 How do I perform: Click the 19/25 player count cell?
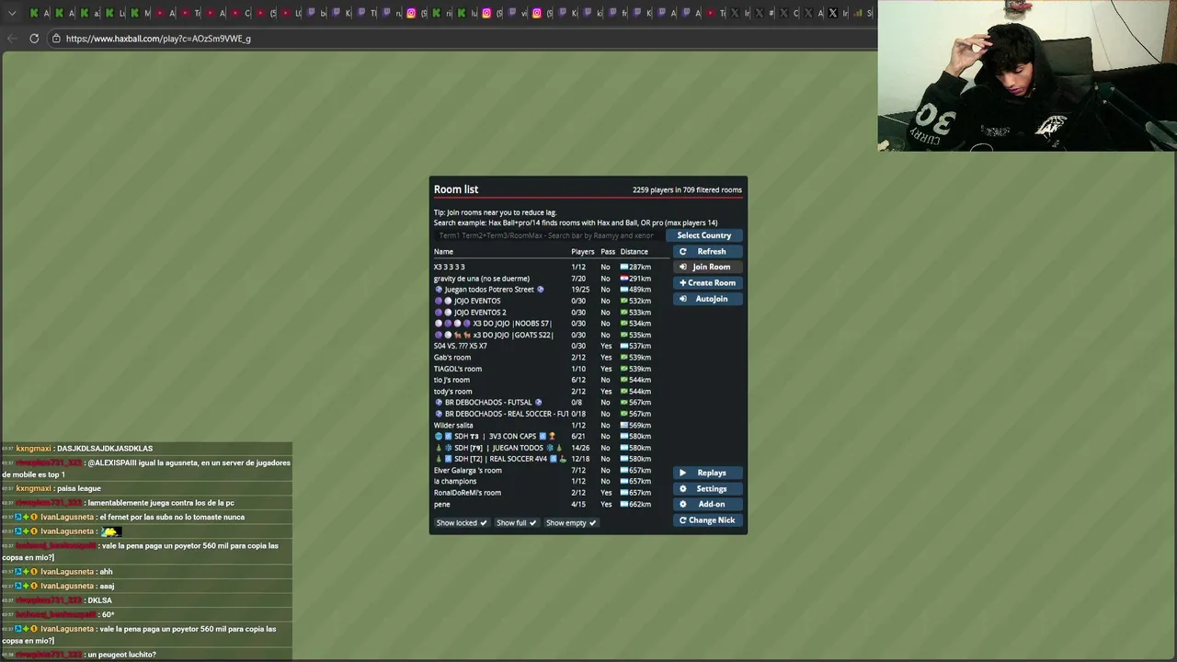(578, 290)
